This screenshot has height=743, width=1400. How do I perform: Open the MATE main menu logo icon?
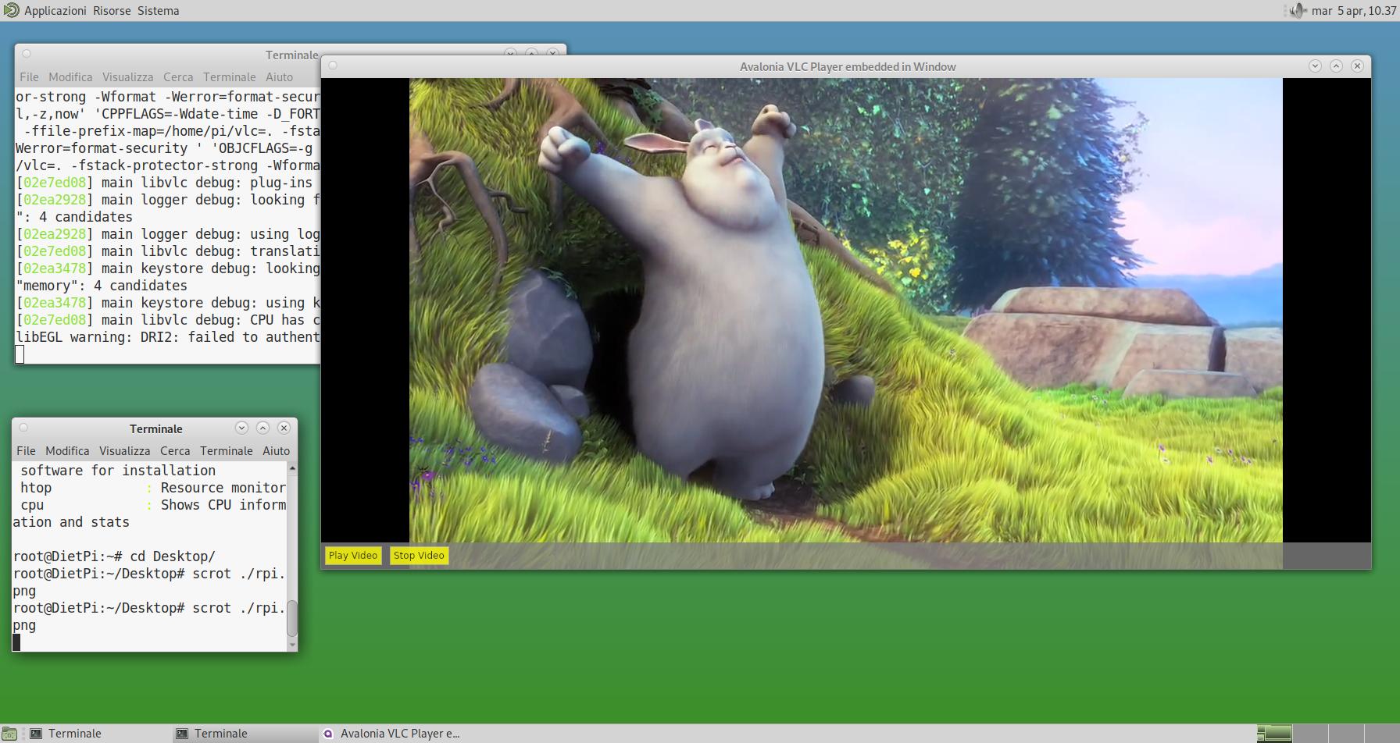(11, 10)
